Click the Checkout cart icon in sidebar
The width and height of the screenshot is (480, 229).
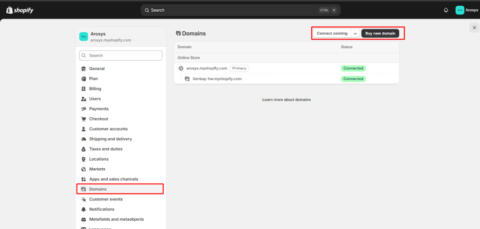(x=84, y=119)
